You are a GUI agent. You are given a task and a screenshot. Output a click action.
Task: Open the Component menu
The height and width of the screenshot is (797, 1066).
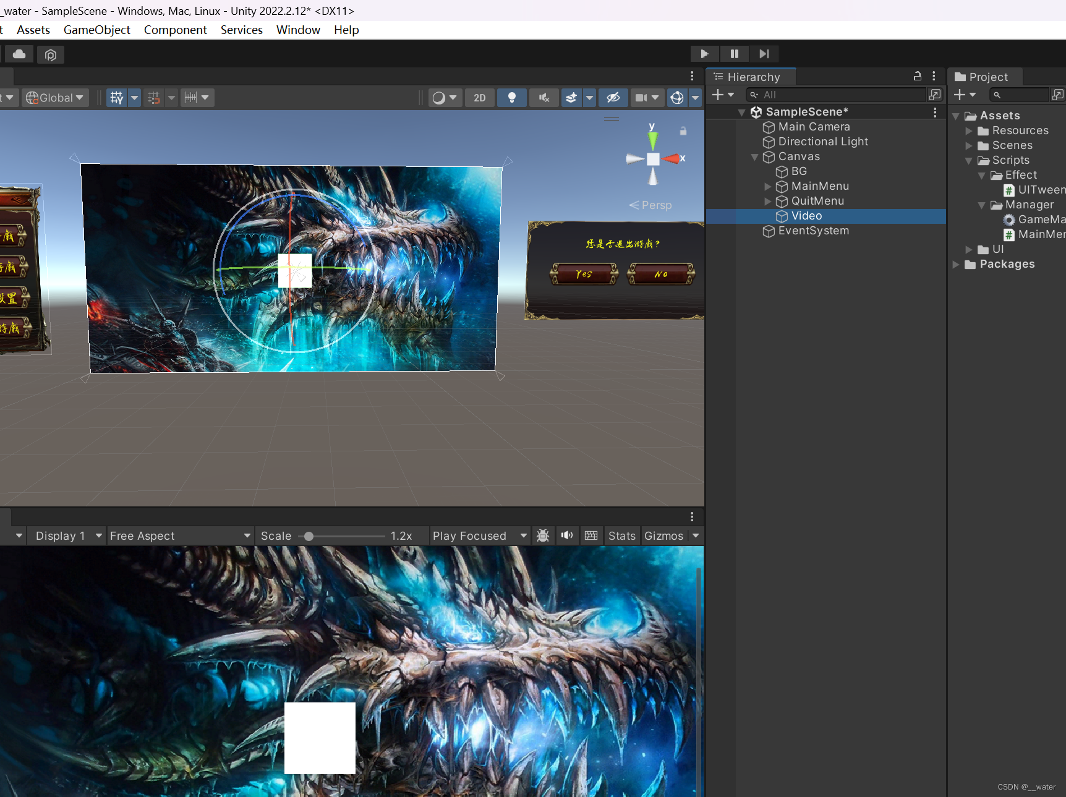pos(176,30)
